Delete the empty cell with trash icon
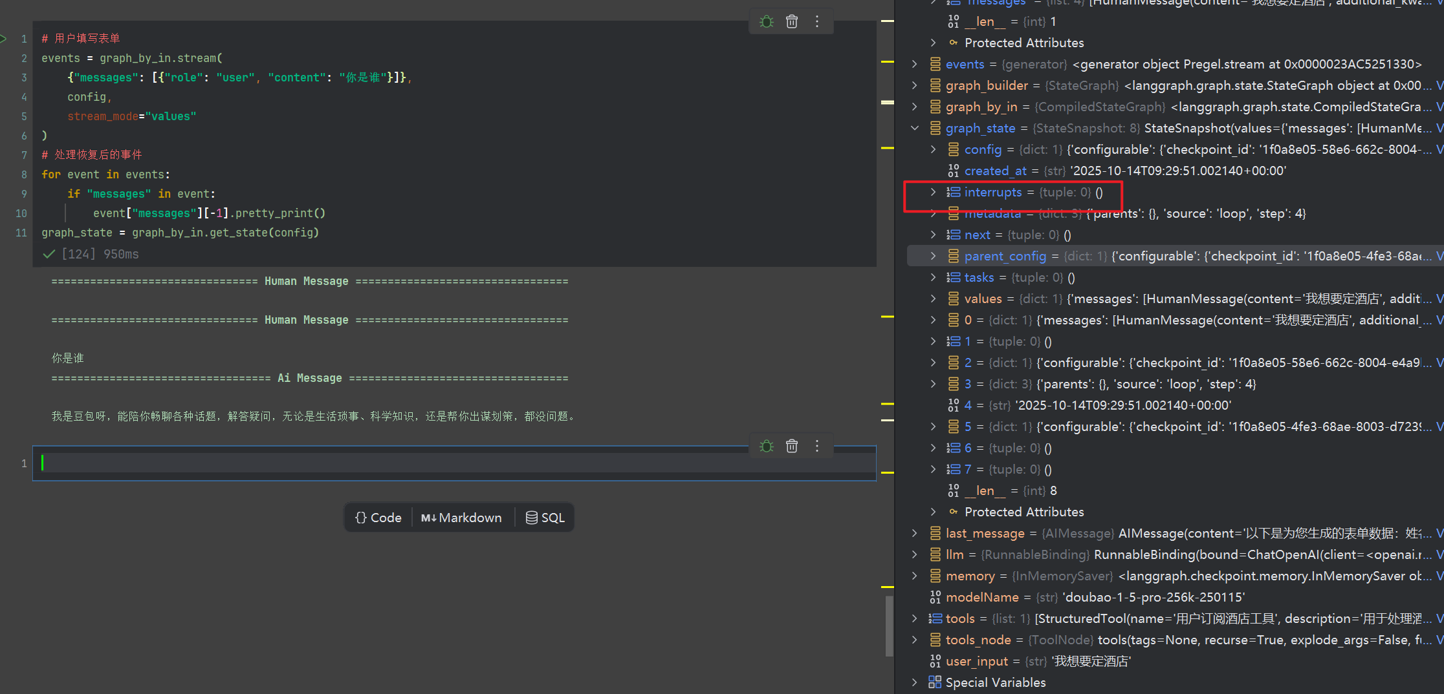Screen dimensions: 1444x694 [791, 447]
